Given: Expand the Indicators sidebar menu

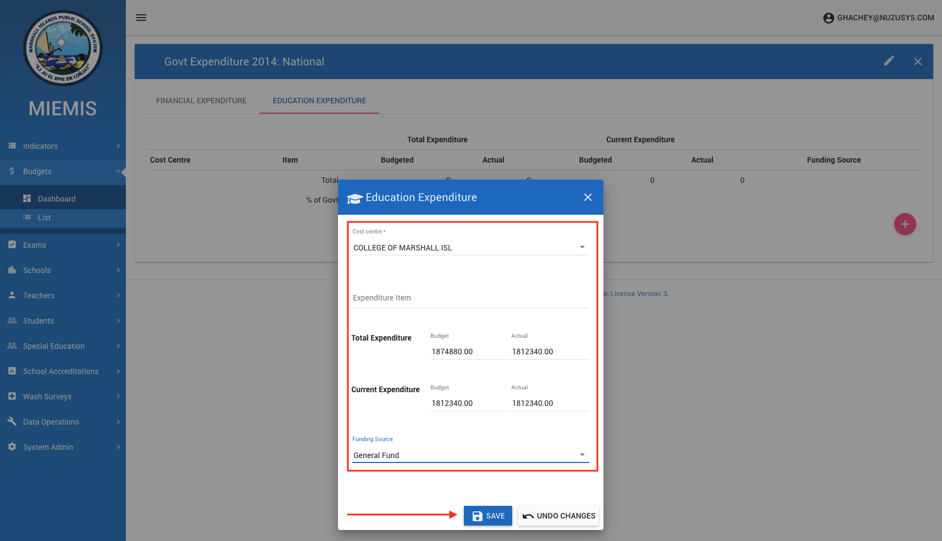Looking at the screenshot, I should point(63,146).
